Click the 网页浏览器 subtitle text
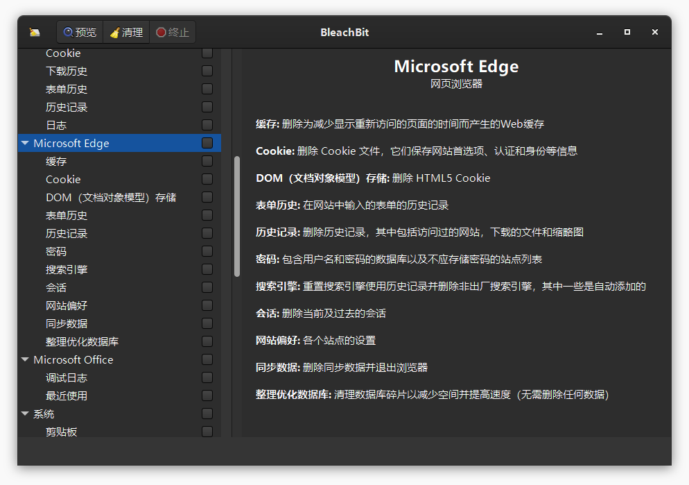 pos(456,83)
